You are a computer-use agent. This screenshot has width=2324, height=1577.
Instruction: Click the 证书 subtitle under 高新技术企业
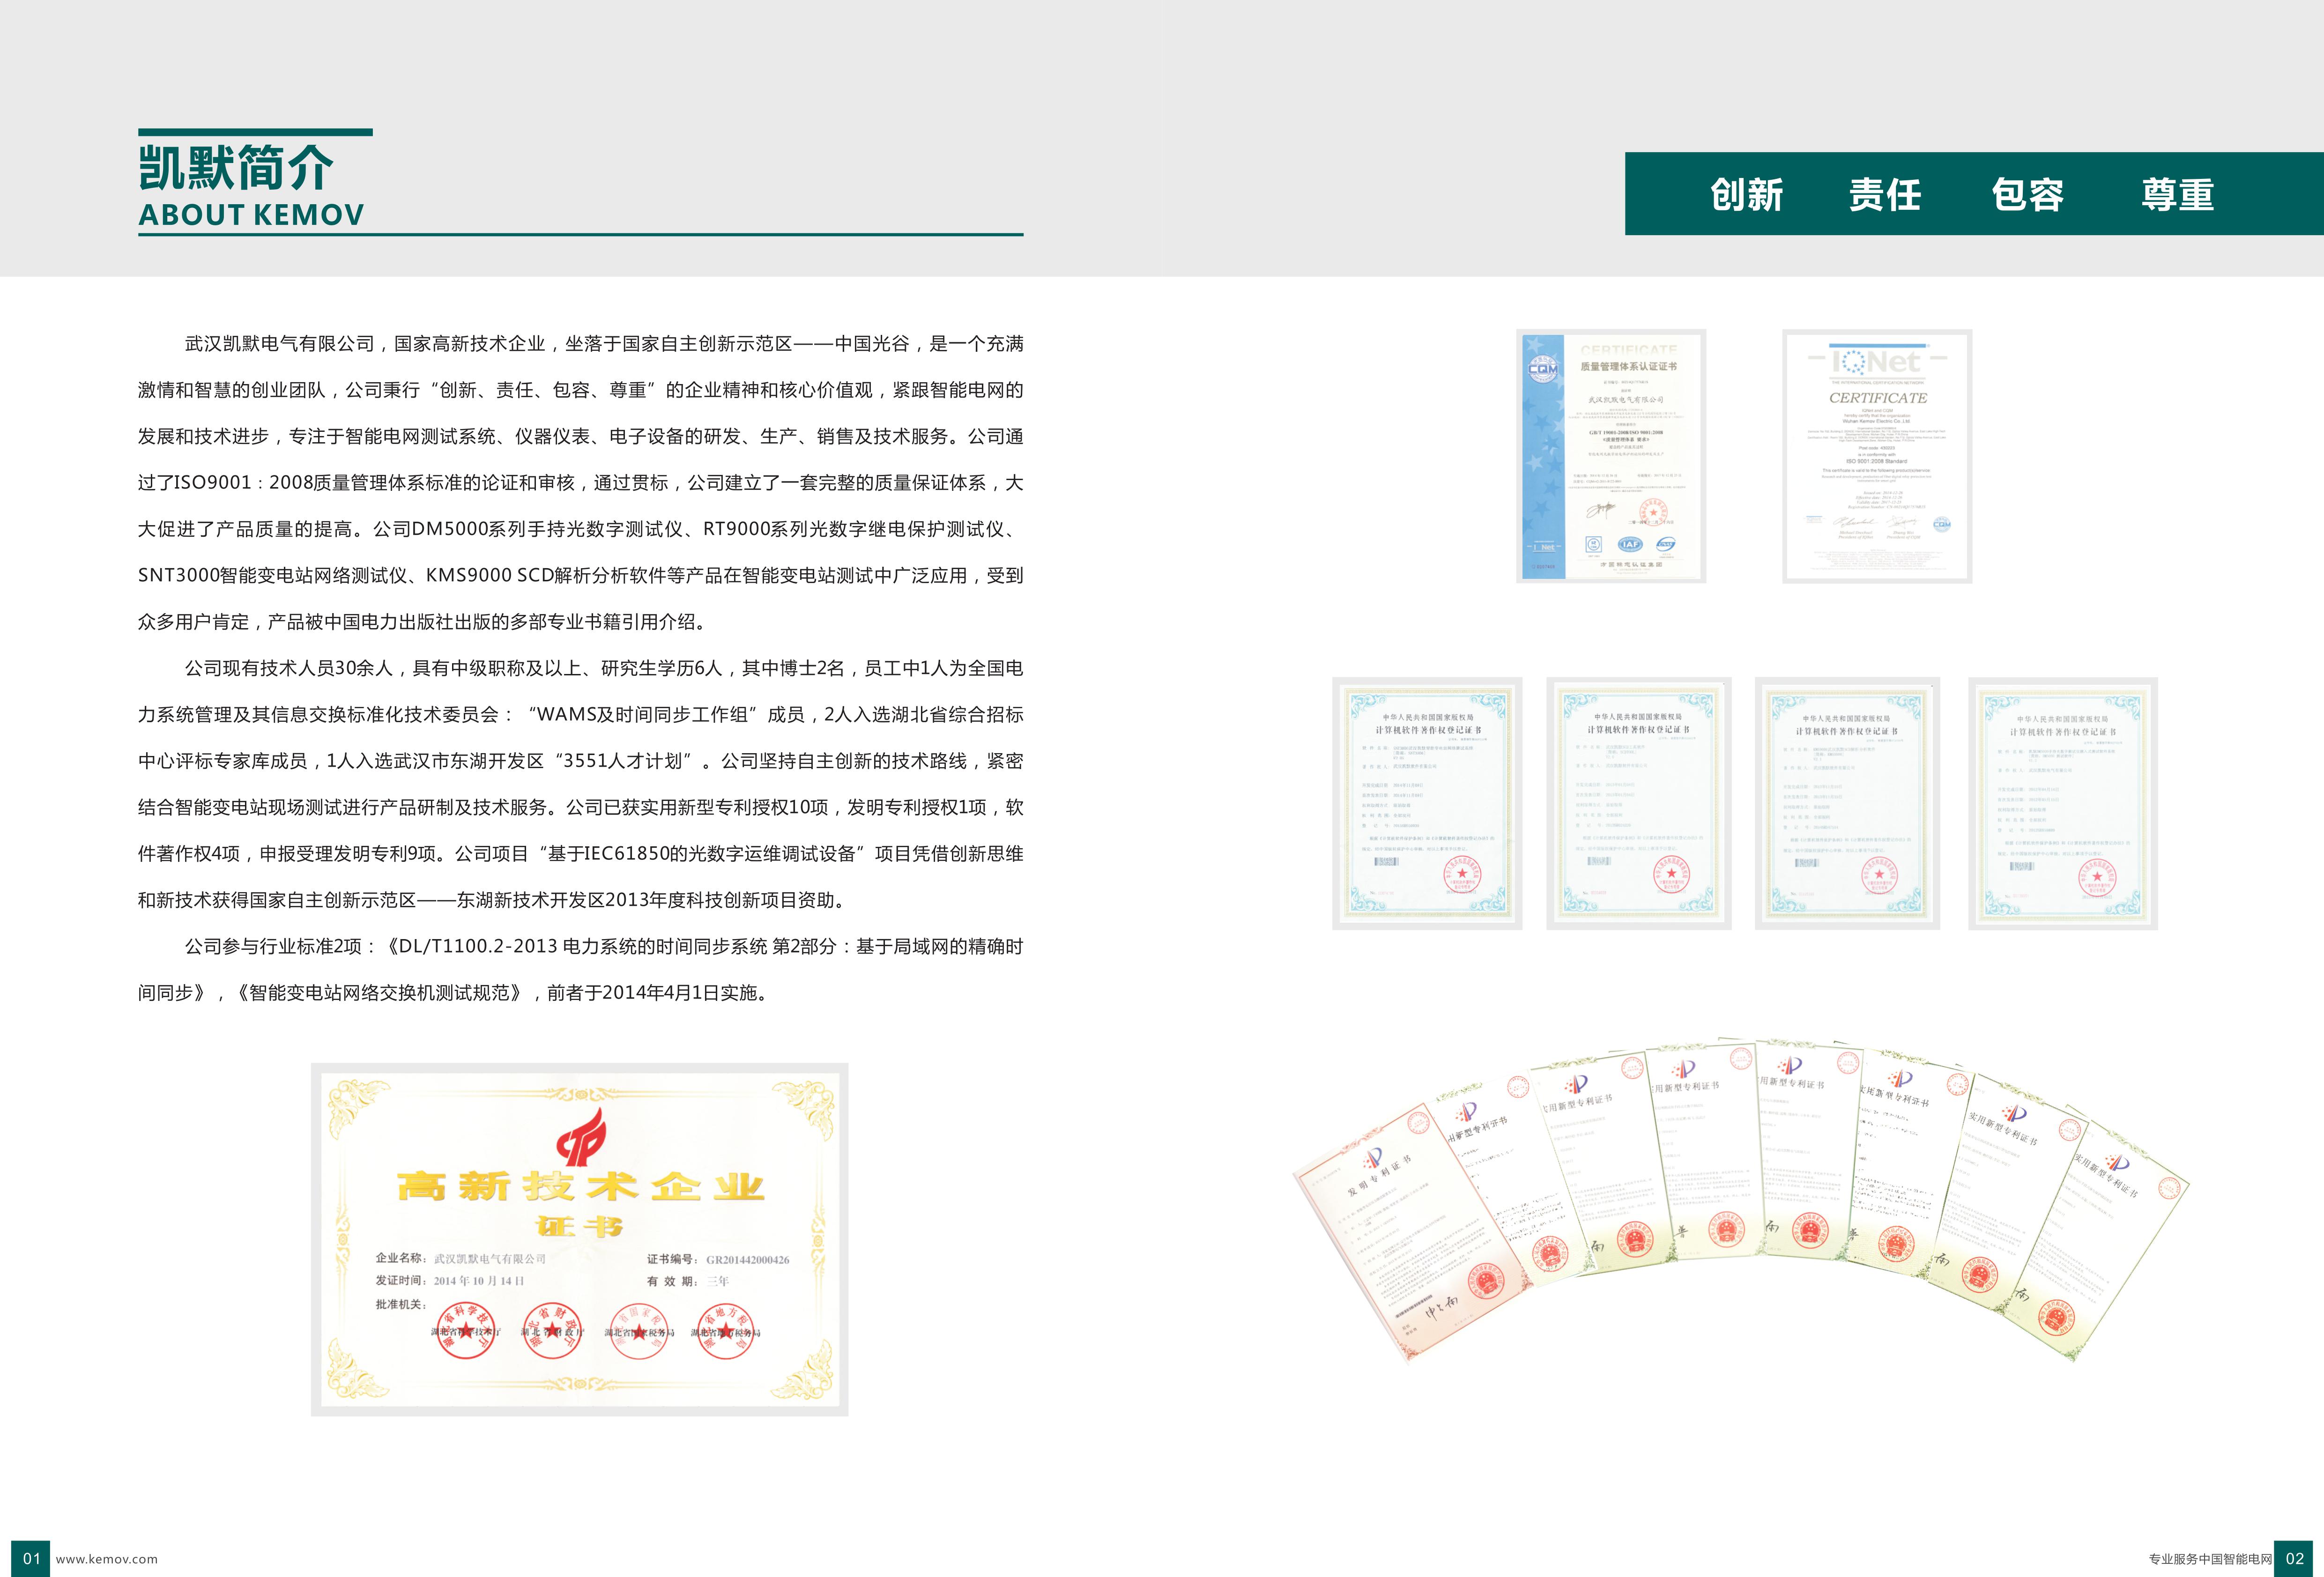[x=580, y=1226]
